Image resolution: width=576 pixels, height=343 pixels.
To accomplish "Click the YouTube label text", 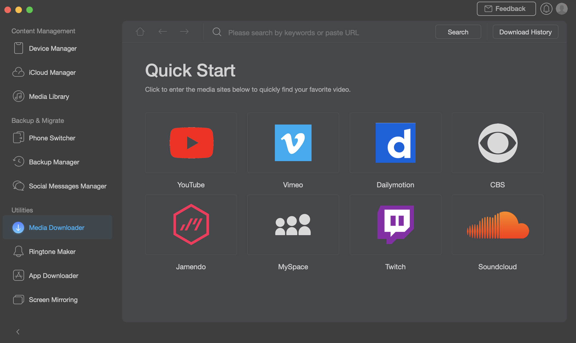I will (x=191, y=185).
